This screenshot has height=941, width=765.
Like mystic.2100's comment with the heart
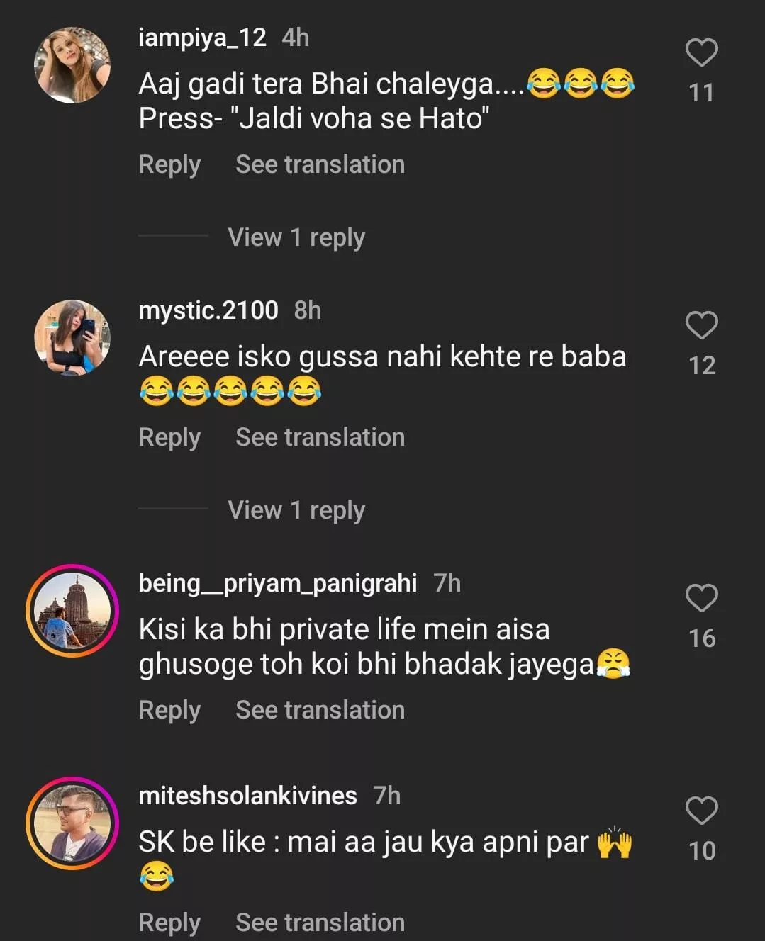(701, 326)
